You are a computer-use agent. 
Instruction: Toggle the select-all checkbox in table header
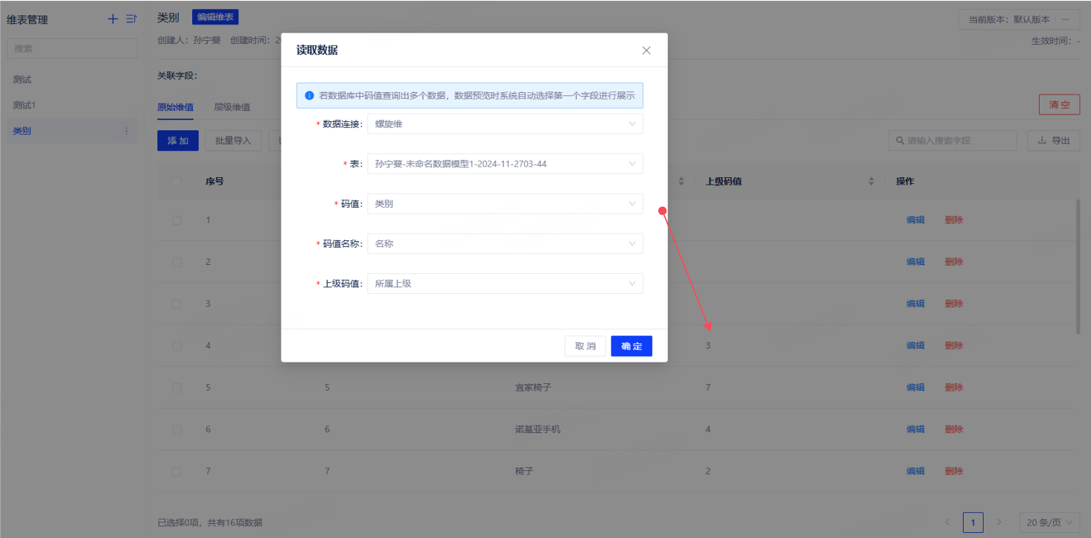tap(176, 182)
